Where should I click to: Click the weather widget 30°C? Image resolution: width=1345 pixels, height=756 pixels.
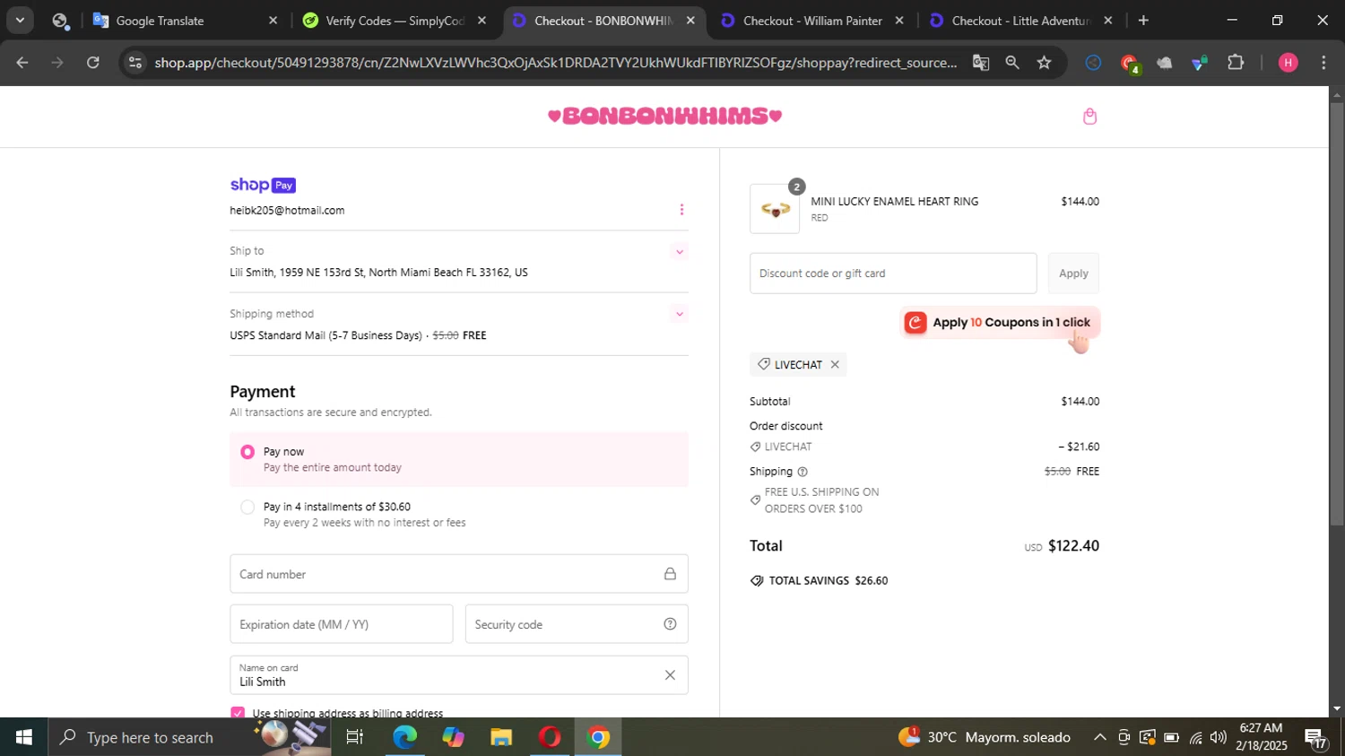(x=984, y=737)
